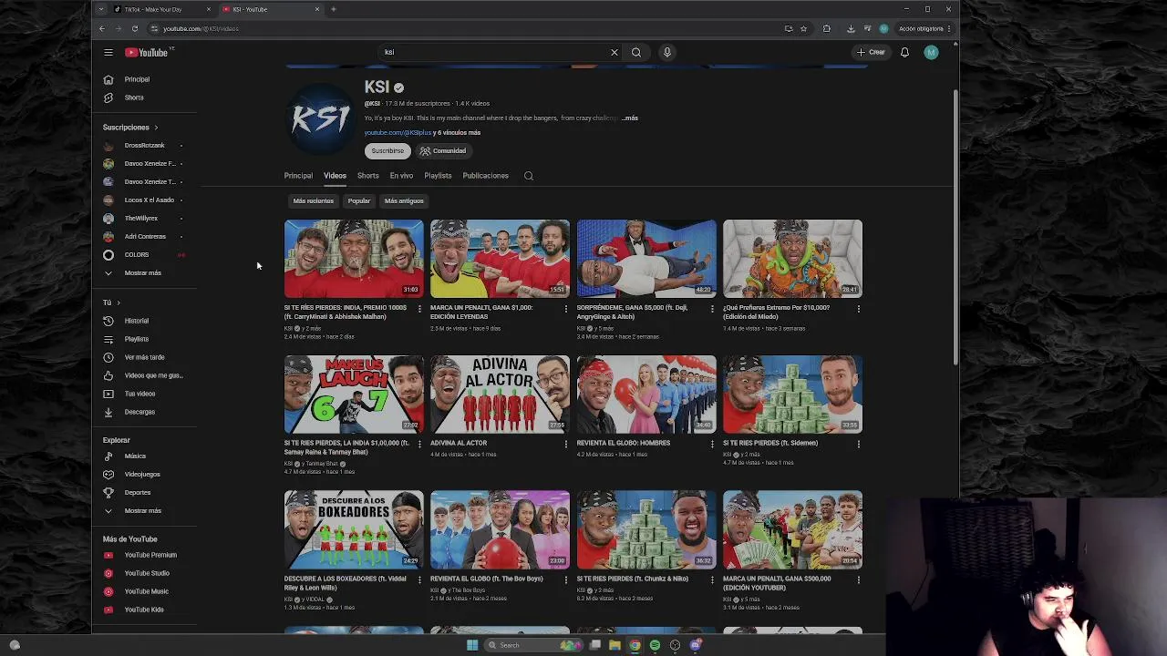Screen dimensions: 1167x656
Task: Open YouTube Music link
Action: coord(146,591)
